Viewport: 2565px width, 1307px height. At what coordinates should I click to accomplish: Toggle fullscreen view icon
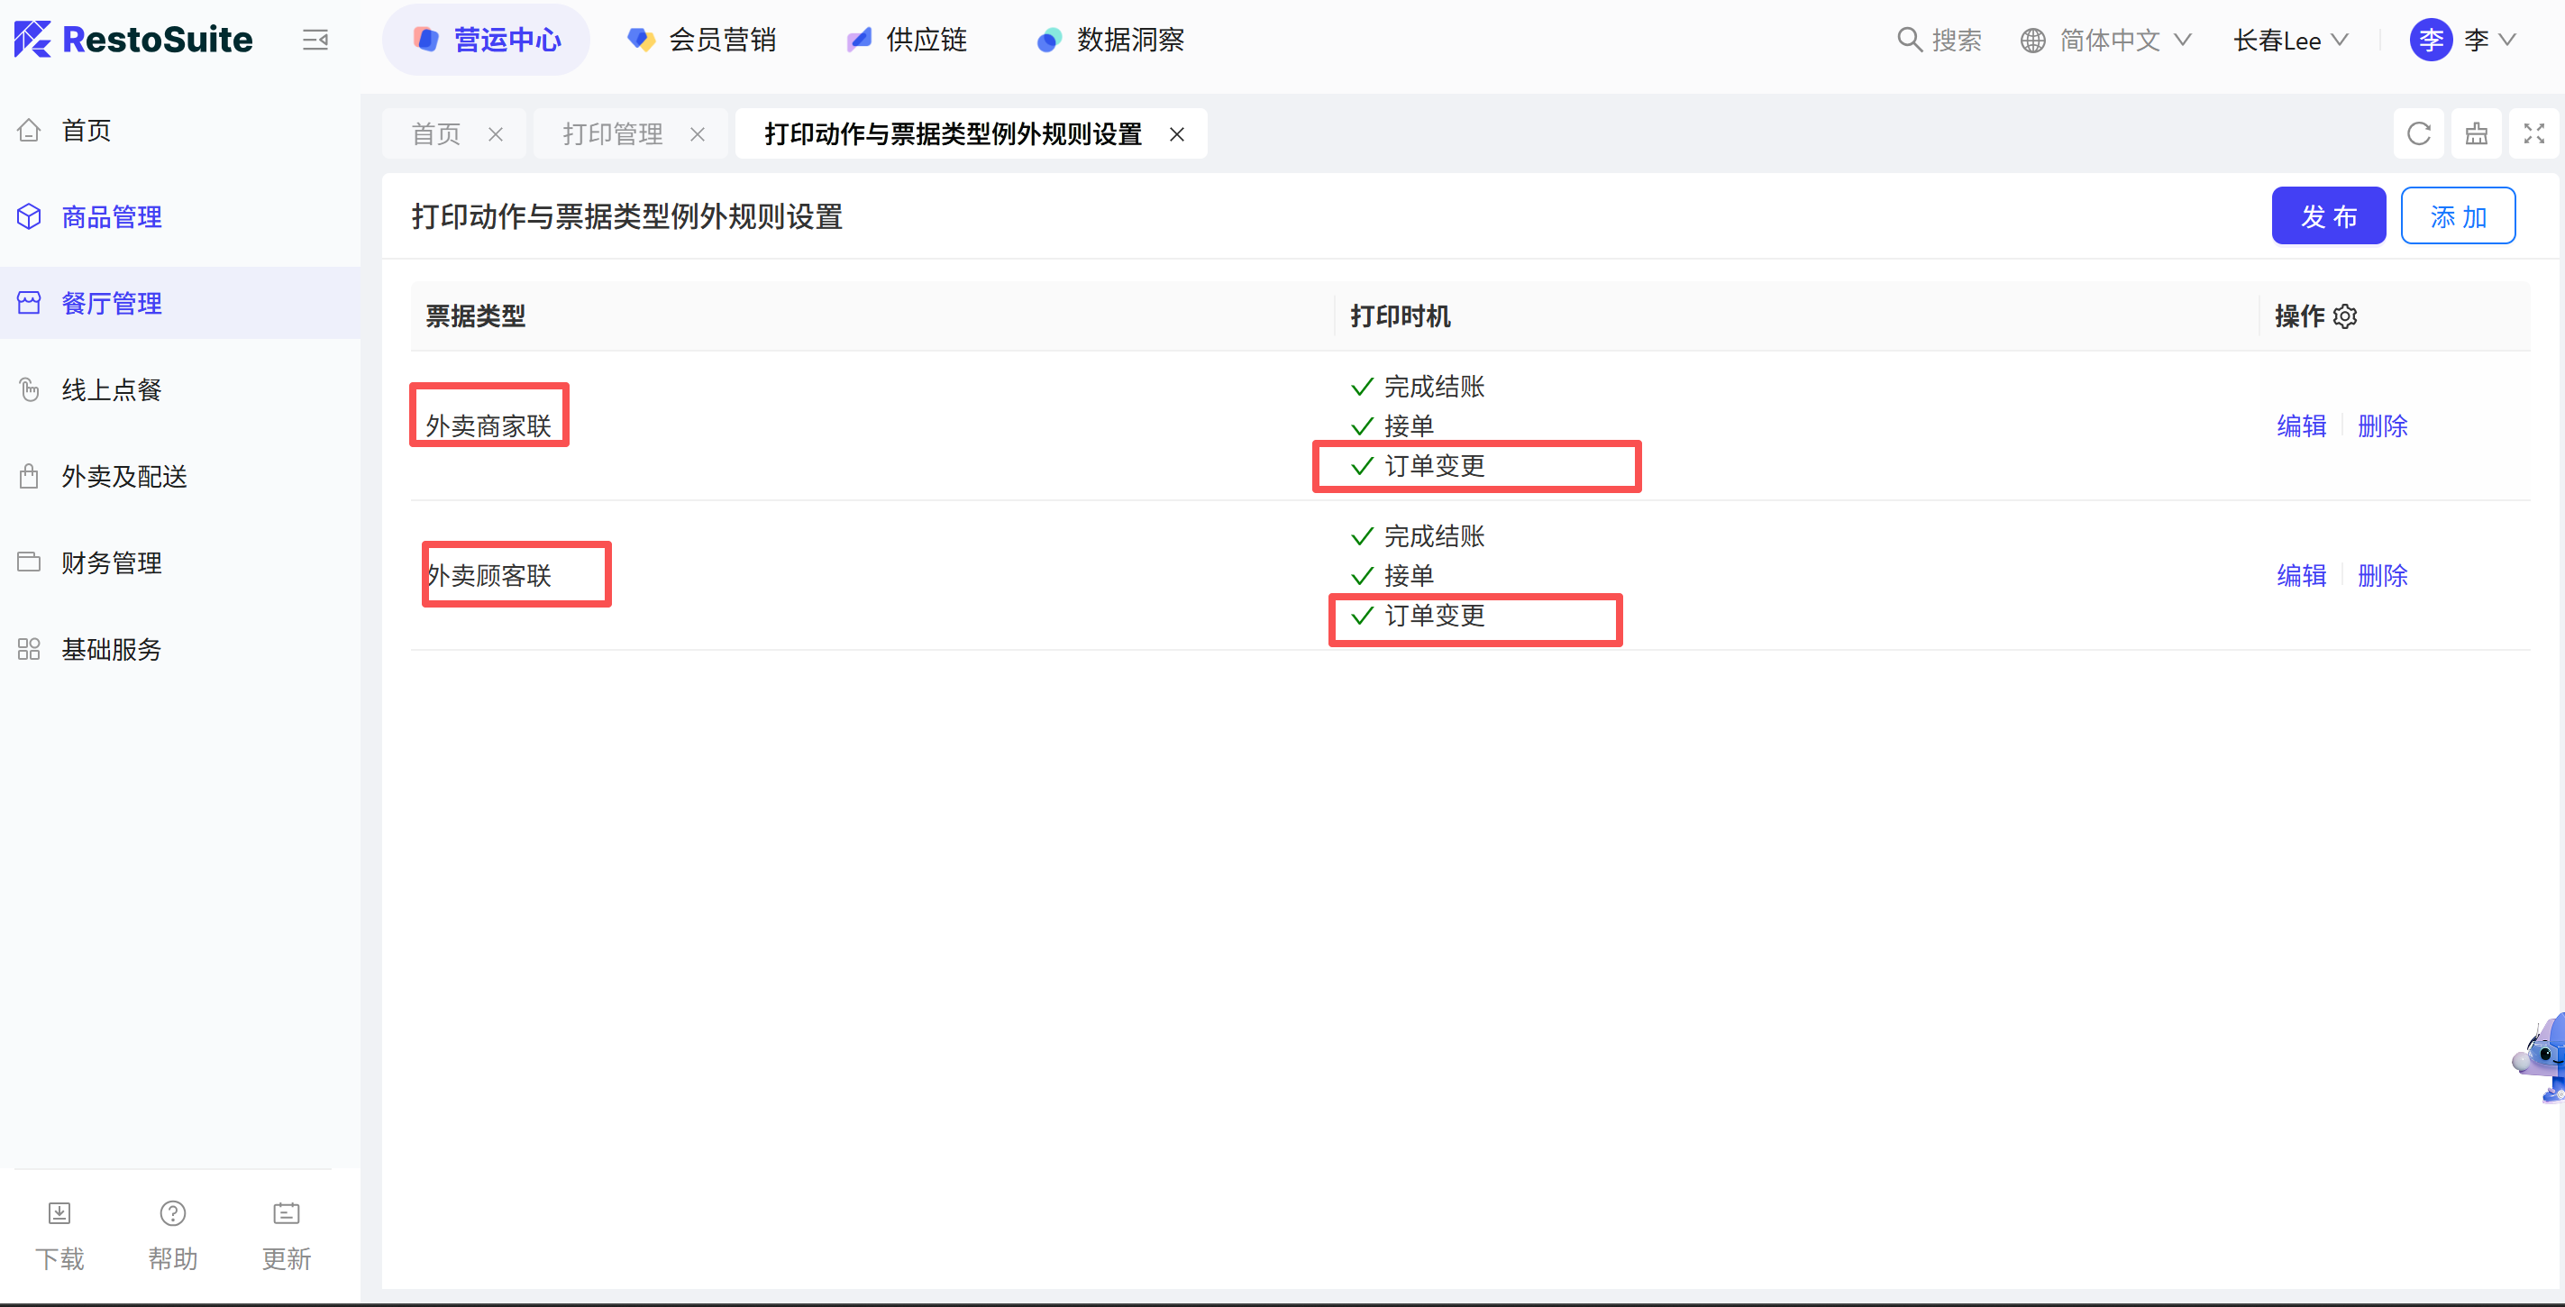pyautogui.click(x=2533, y=133)
